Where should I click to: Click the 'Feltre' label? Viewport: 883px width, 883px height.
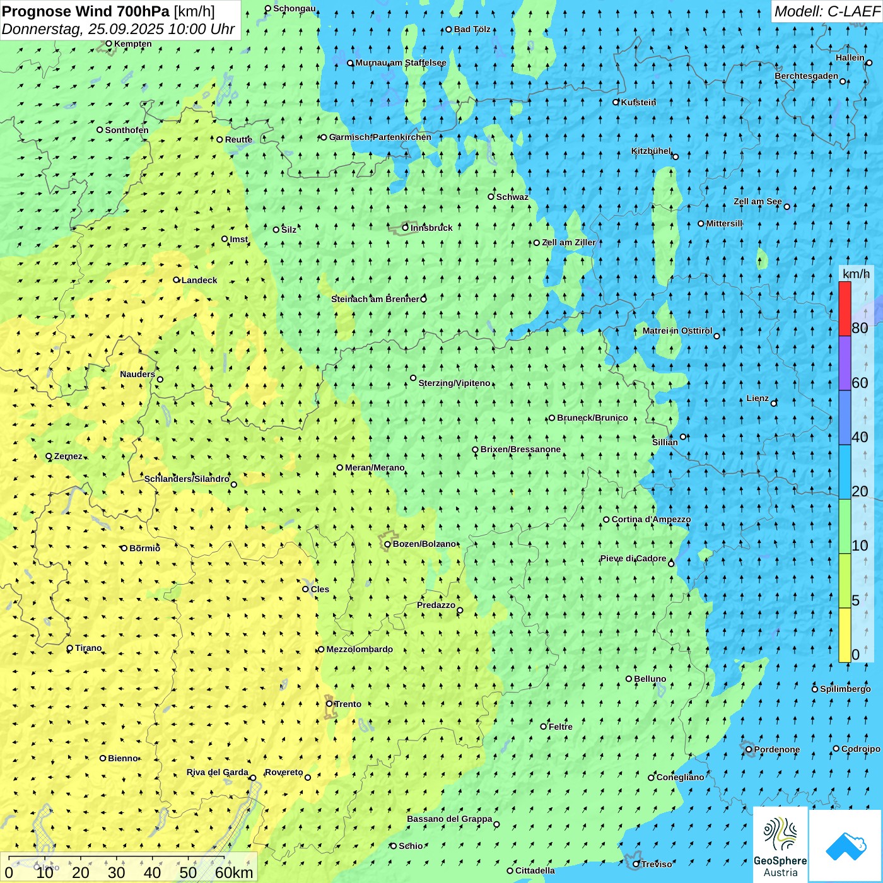[x=561, y=727]
